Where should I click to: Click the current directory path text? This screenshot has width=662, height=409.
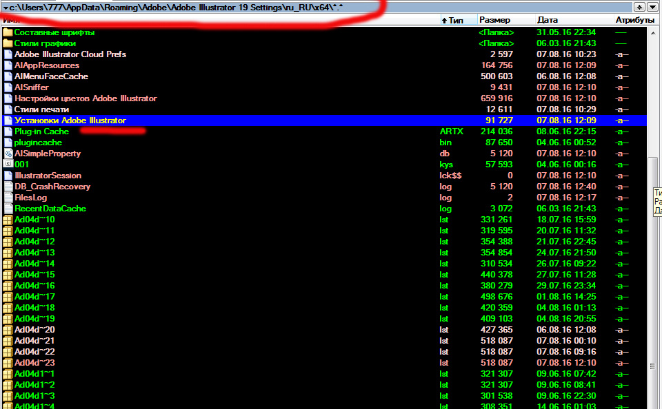coord(176,8)
